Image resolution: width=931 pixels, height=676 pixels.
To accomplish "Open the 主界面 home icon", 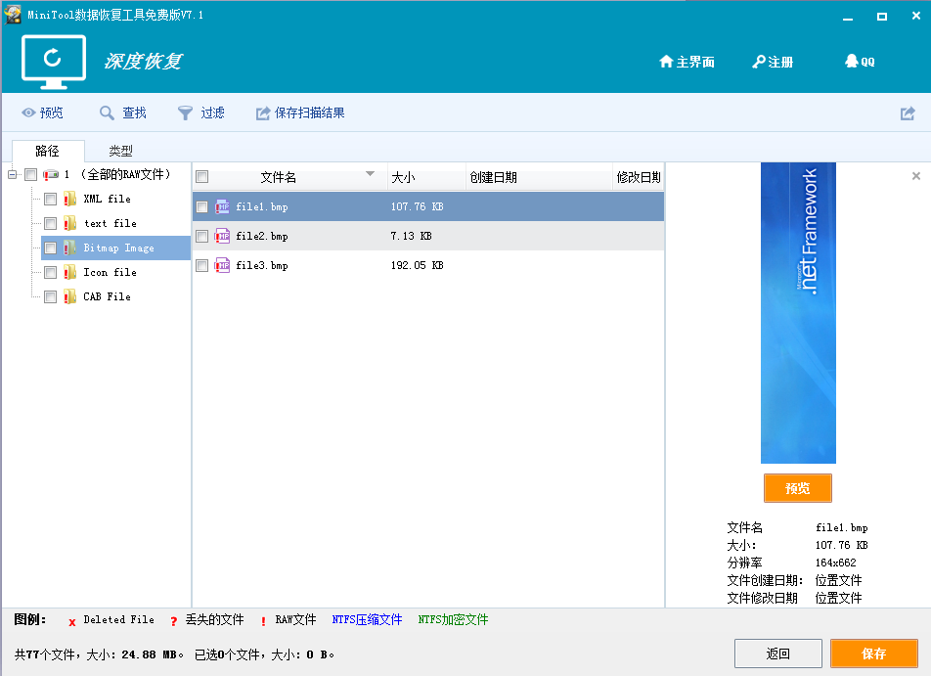I will [666, 62].
